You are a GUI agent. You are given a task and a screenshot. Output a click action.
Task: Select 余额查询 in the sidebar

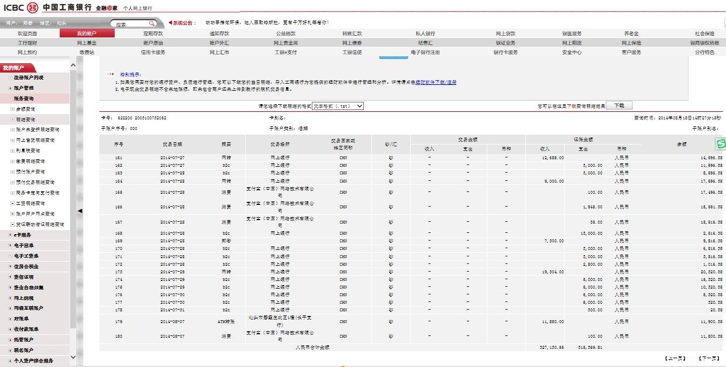25,109
